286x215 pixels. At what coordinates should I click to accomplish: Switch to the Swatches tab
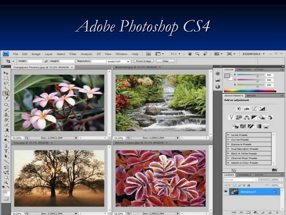click(244, 70)
